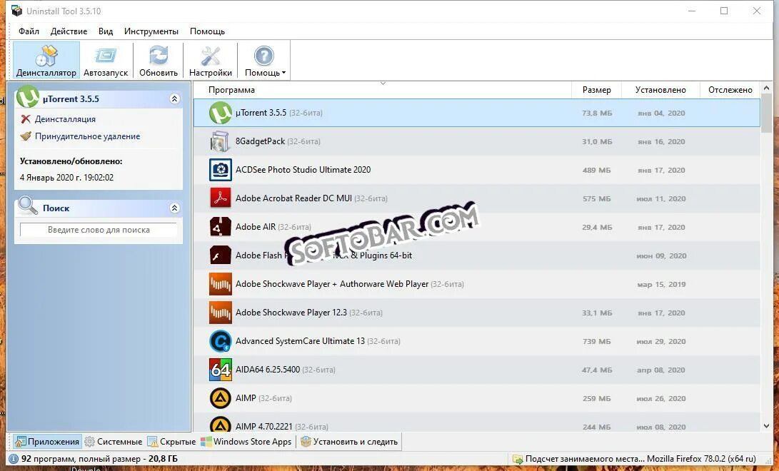
Task: Select ACDSee Photo Studio Ultimate 2020 text
Action: click(303, 170)
